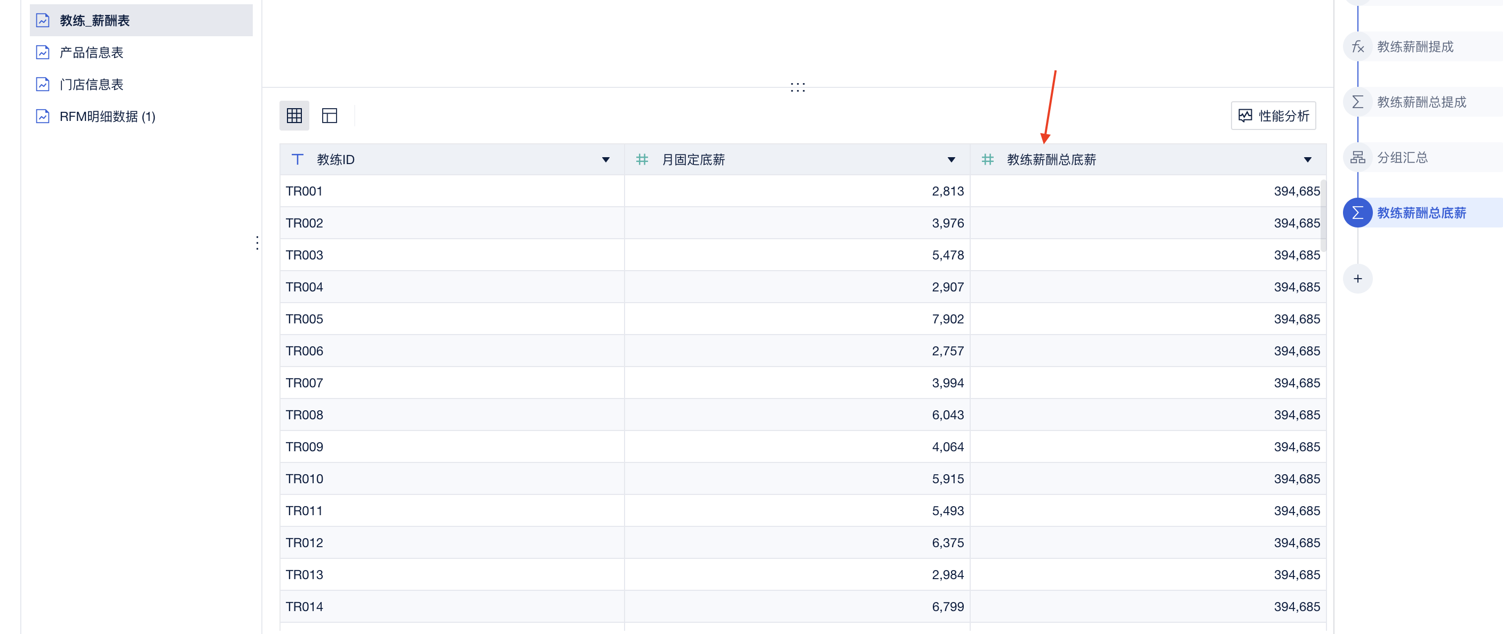Open RFM明细数据 (1) table
The height and width of the screenshot is (634, 1503).
pos(107,117)
